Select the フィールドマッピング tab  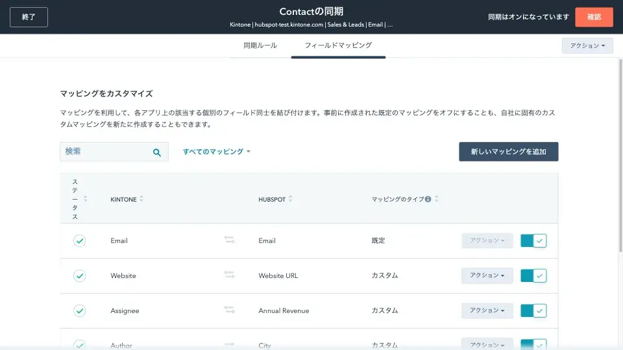pos(338,45)
